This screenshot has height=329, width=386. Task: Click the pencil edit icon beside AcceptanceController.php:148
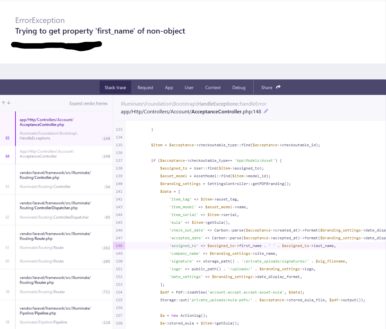[265, 111]
